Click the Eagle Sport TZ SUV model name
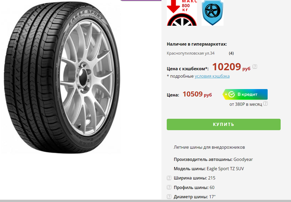The width and height of the screenshot is (291, 202). coord(225,169)
